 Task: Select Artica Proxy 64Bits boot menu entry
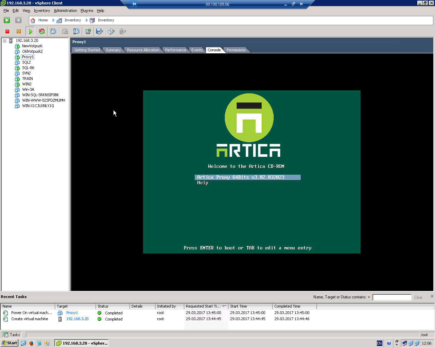pos(248,177)
